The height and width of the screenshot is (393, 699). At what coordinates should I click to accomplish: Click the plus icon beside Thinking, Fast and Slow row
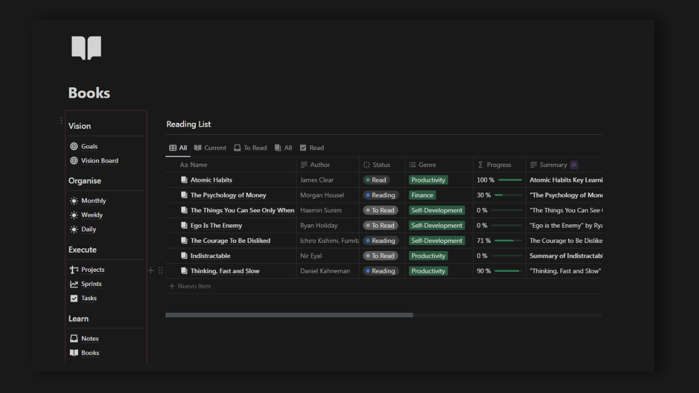click(151, 270)
